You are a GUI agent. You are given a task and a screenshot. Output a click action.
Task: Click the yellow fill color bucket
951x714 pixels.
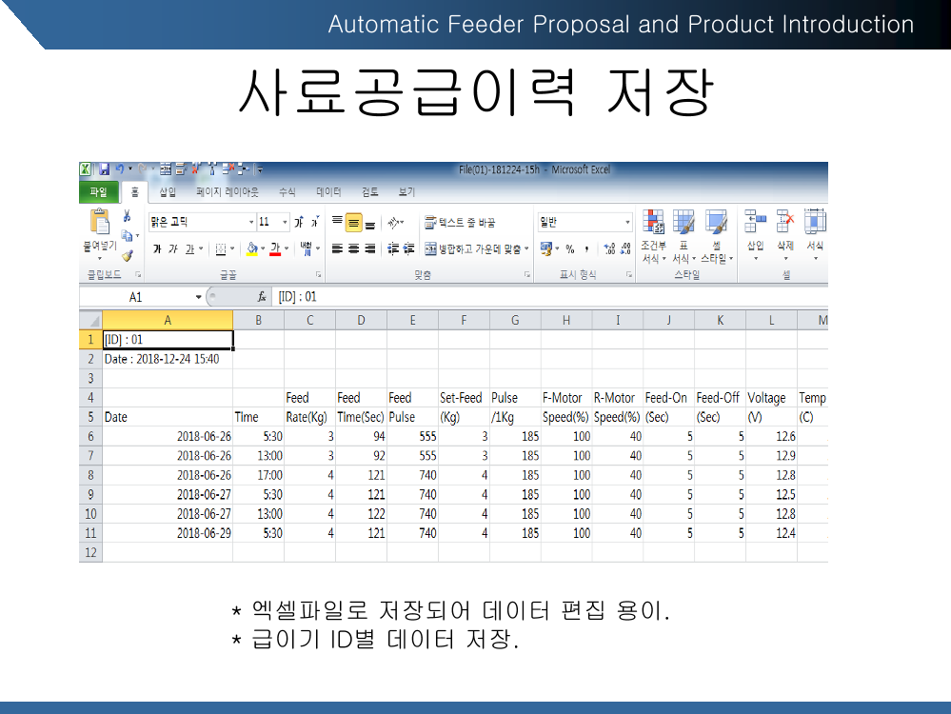pos(251,248)
